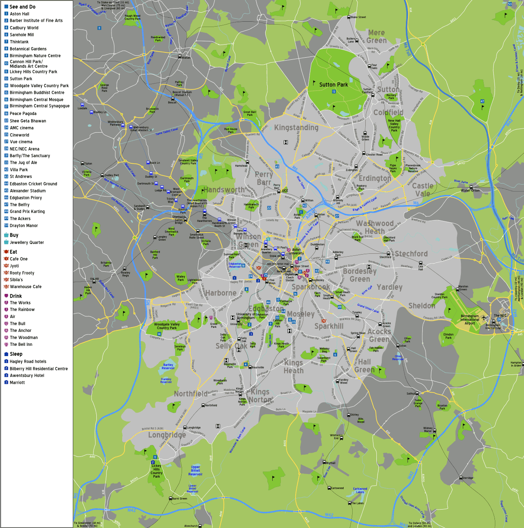Select Marriott under Sleep
The width and height of the screenshot is (524, 528).
[17, 383]
